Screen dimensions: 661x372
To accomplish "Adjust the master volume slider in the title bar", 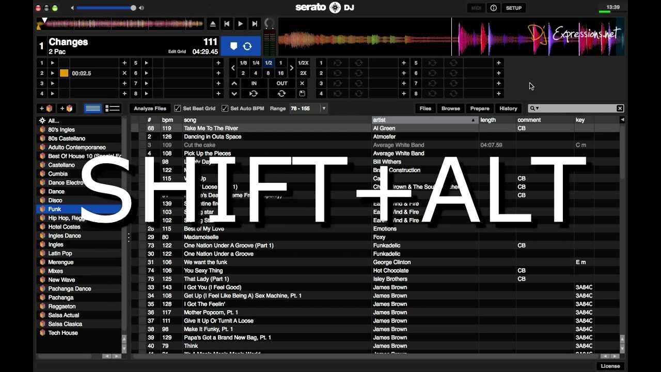I will [x=106, y=8].
